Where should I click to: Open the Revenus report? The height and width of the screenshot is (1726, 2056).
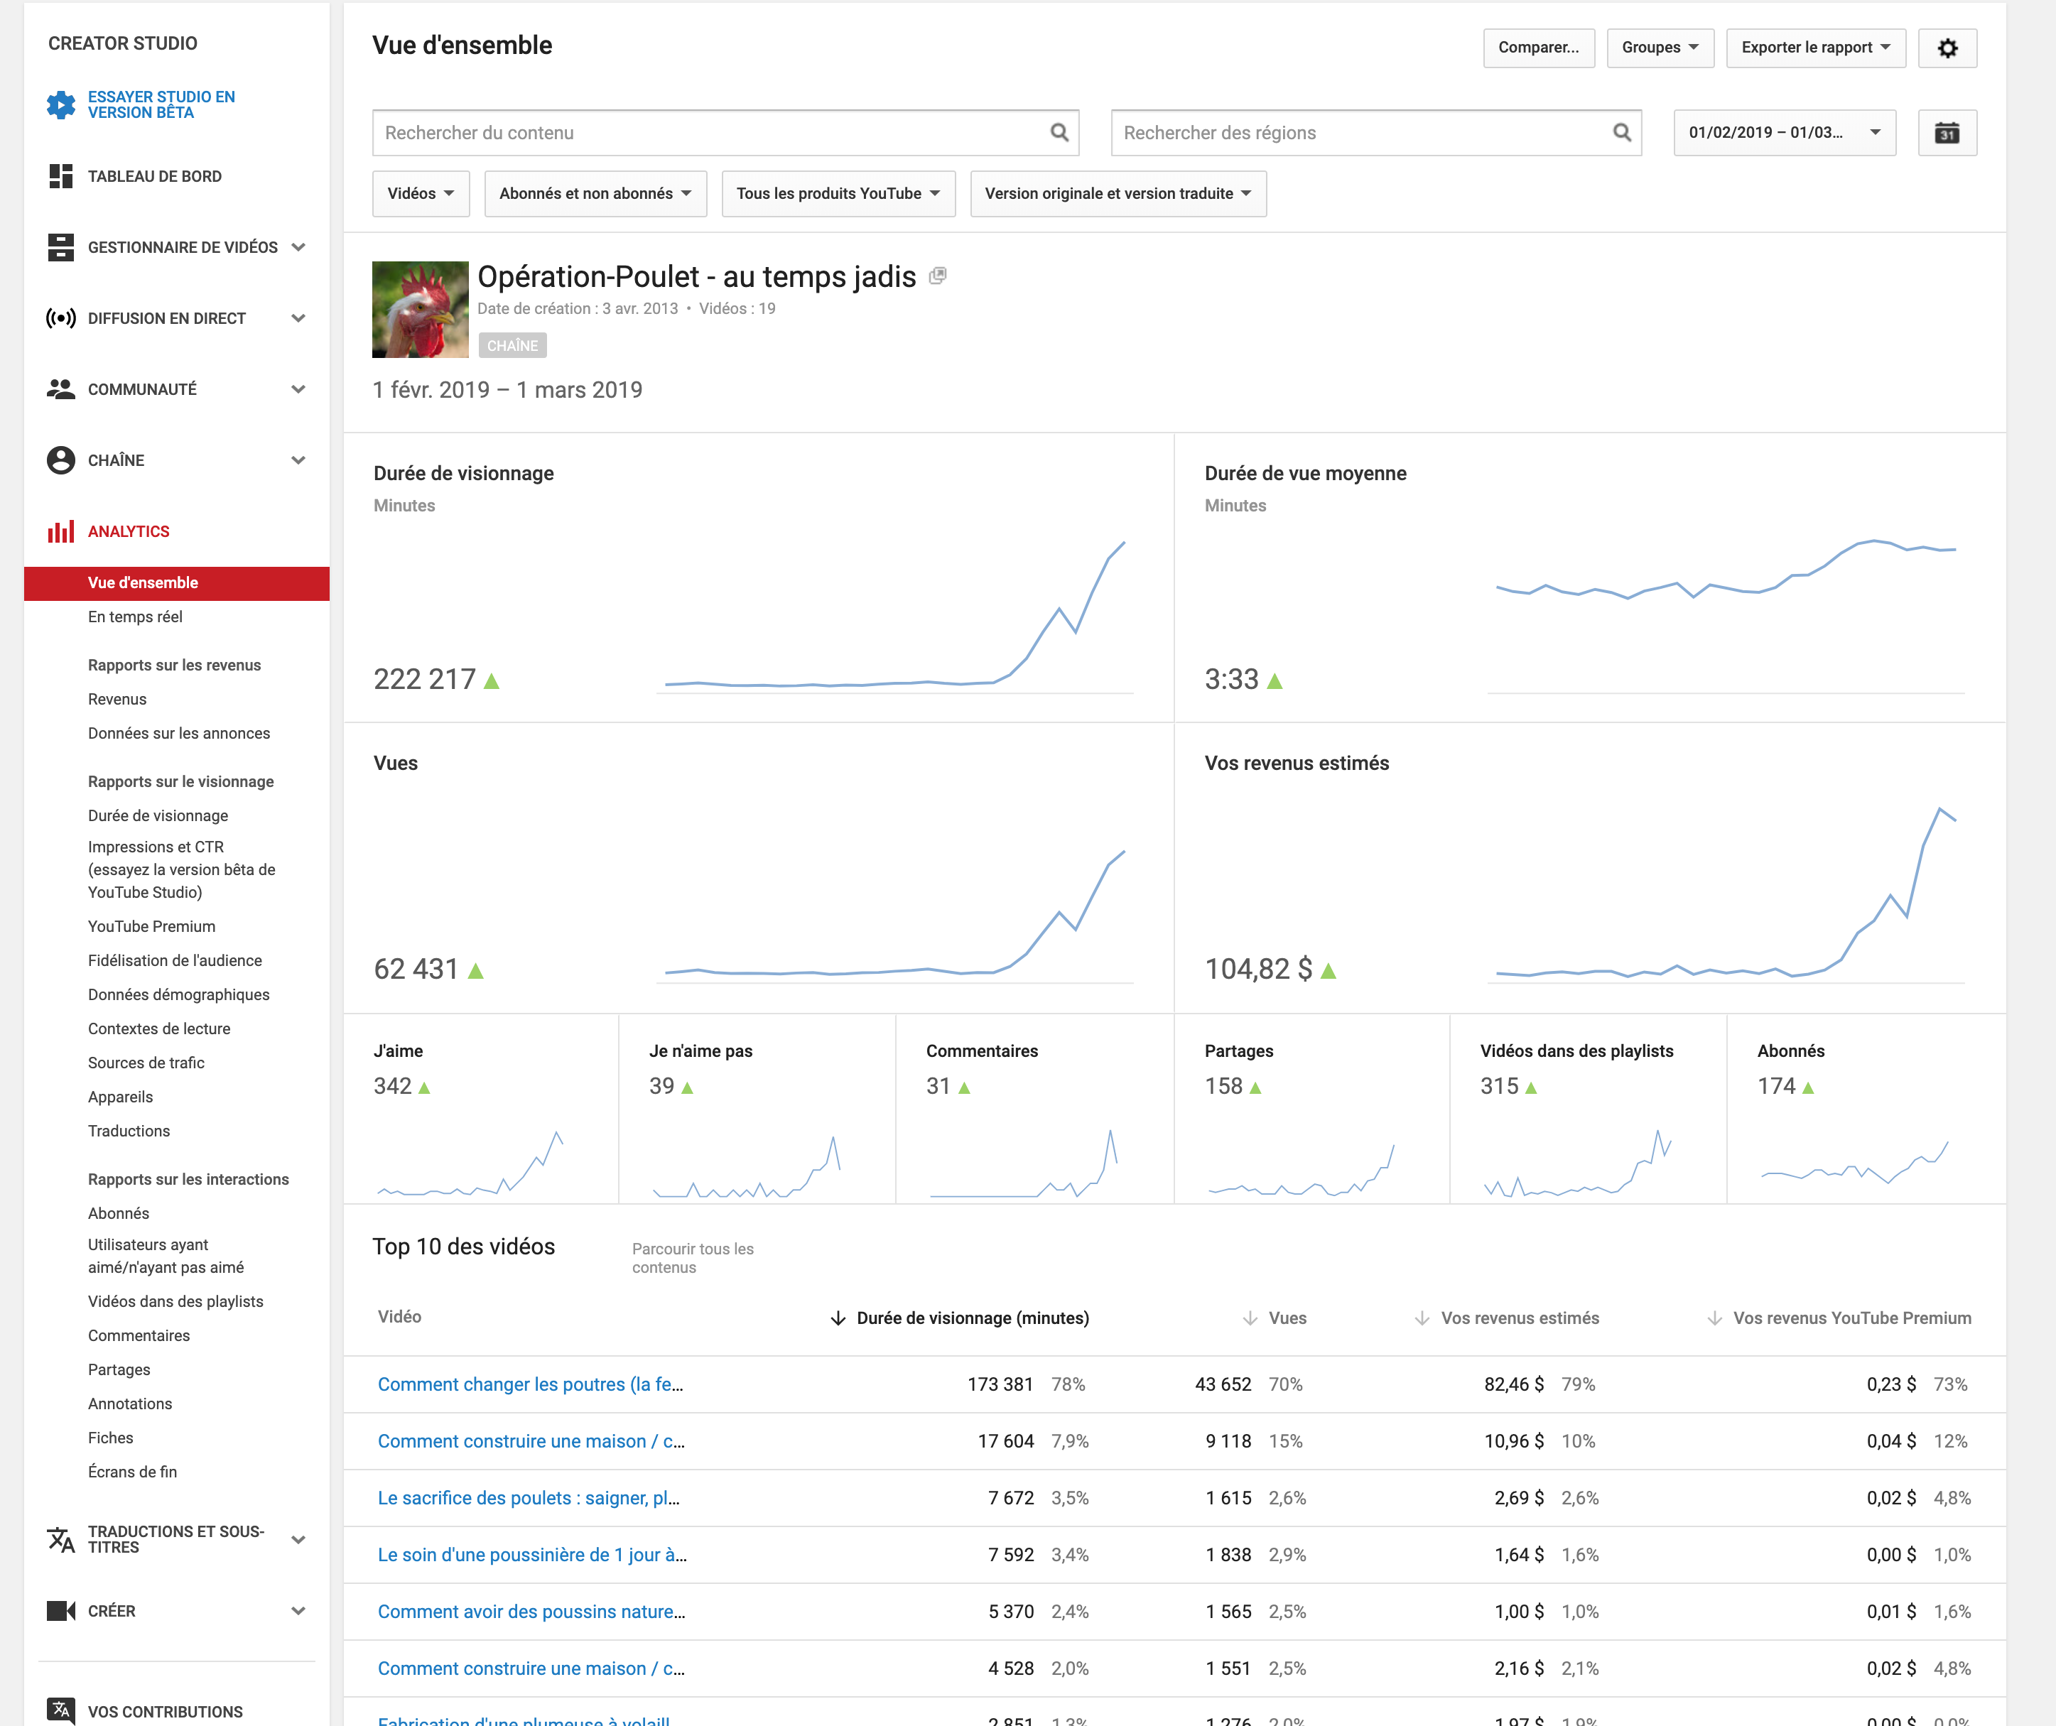[117, 699]
